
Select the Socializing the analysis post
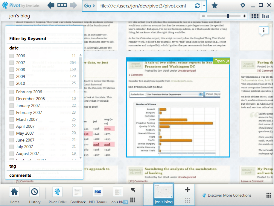point(180,171)
